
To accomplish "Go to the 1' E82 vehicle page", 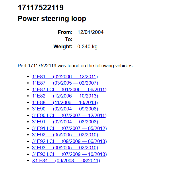I will pos(65,96).
